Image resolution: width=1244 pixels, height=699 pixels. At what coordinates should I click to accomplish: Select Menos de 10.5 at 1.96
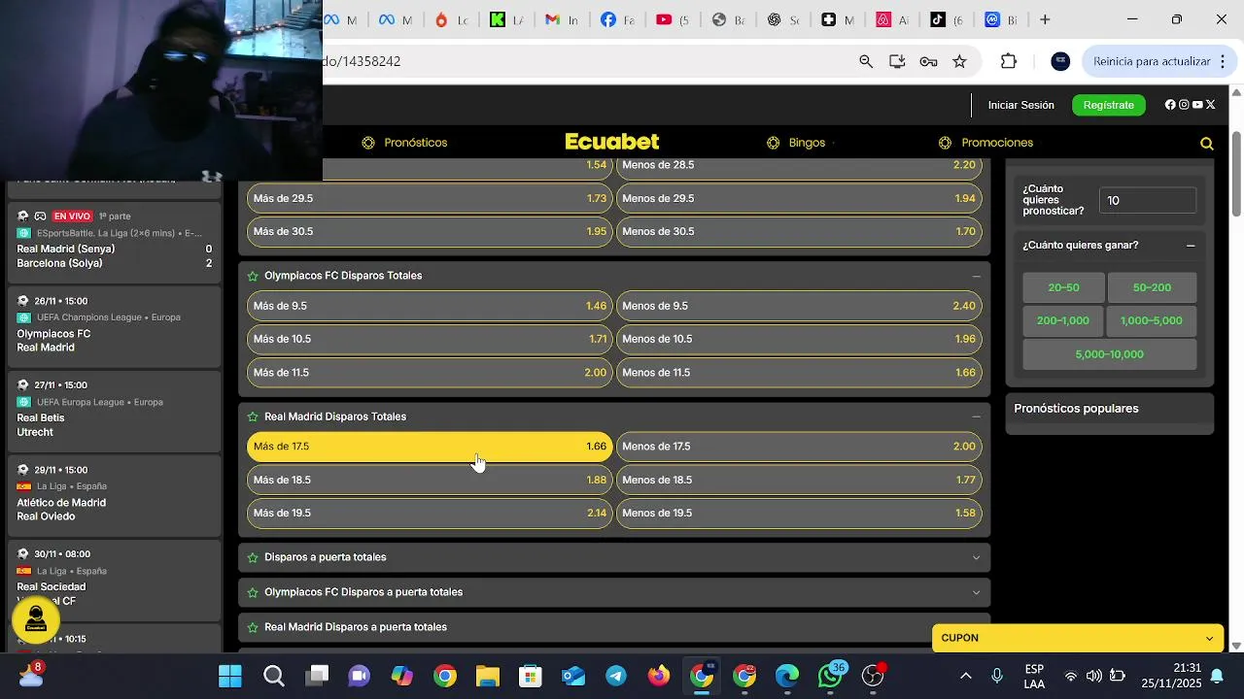coord(799,339)
